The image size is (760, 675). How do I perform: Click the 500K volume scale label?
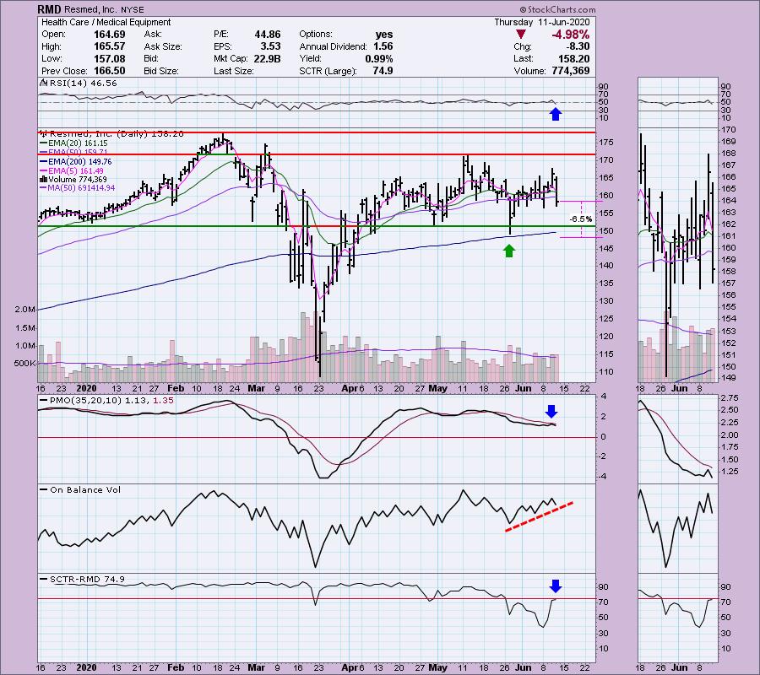point(25,363)
